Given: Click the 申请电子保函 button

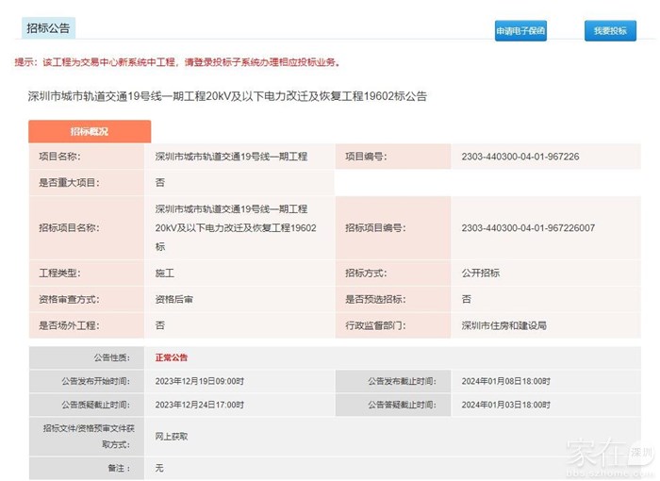Looking at the screenshot, I should pyautogui.click(x=520, y=30).
